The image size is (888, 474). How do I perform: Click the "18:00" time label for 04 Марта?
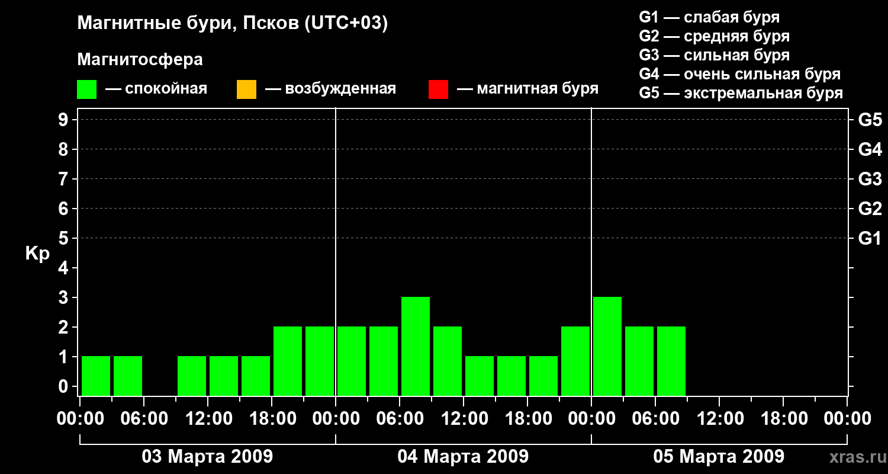pyautogui.click(x=527, y=419)
